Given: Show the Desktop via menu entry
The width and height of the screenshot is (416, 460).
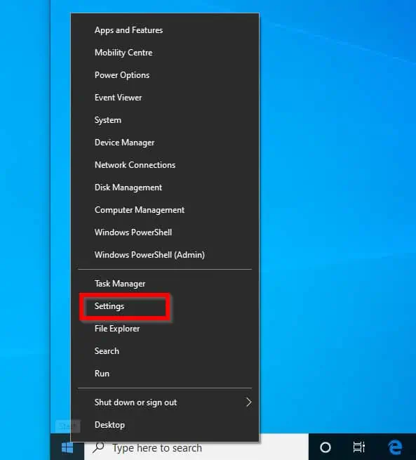Looking at the screenshot, I should click(x=165, y=425).
